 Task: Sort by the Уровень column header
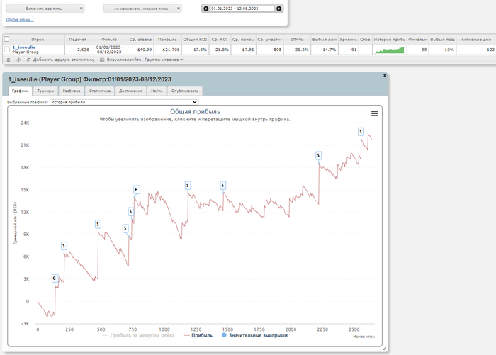(x=349, y=40)
